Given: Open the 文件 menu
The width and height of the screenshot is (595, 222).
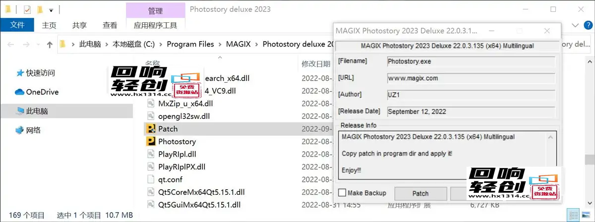Looking at the screenshot, I should click(17, 25).
